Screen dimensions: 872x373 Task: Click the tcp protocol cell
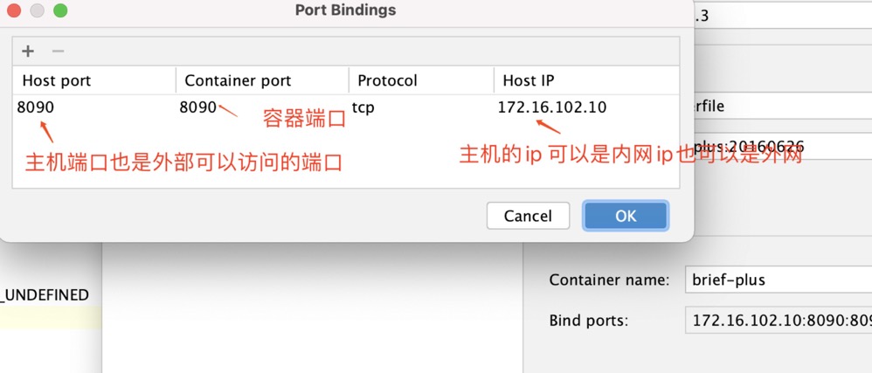363,107
